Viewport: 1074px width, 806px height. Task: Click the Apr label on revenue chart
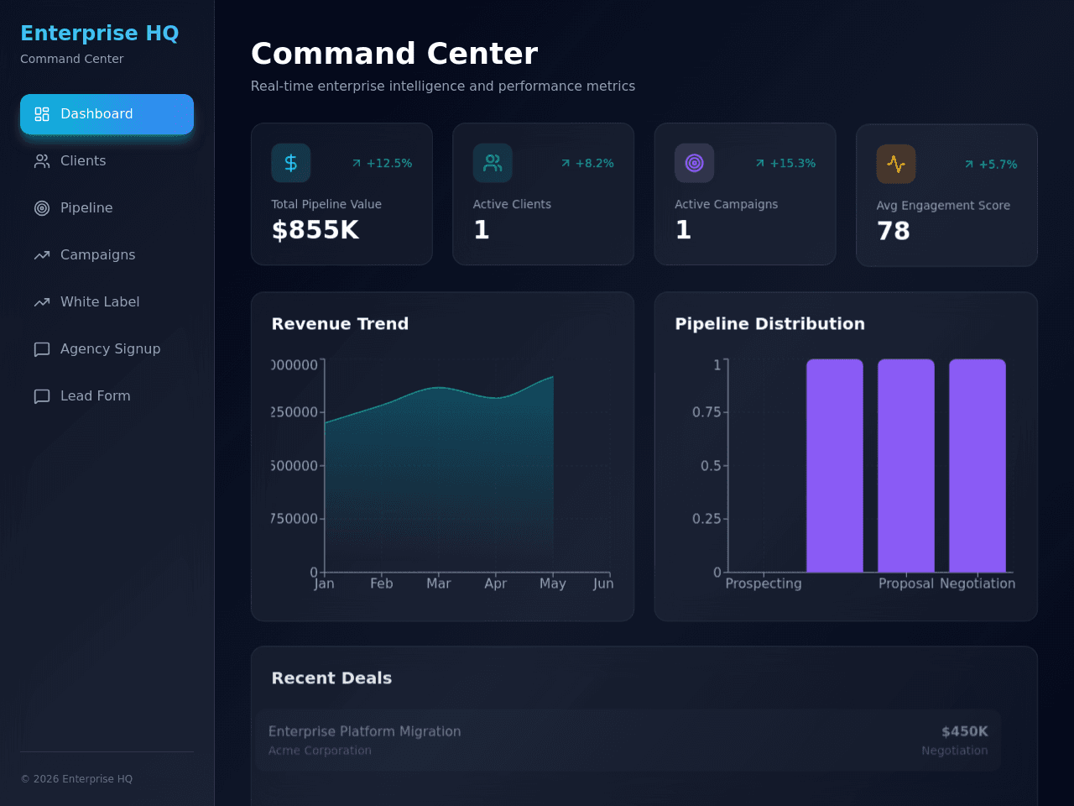(x=496, y=584)
